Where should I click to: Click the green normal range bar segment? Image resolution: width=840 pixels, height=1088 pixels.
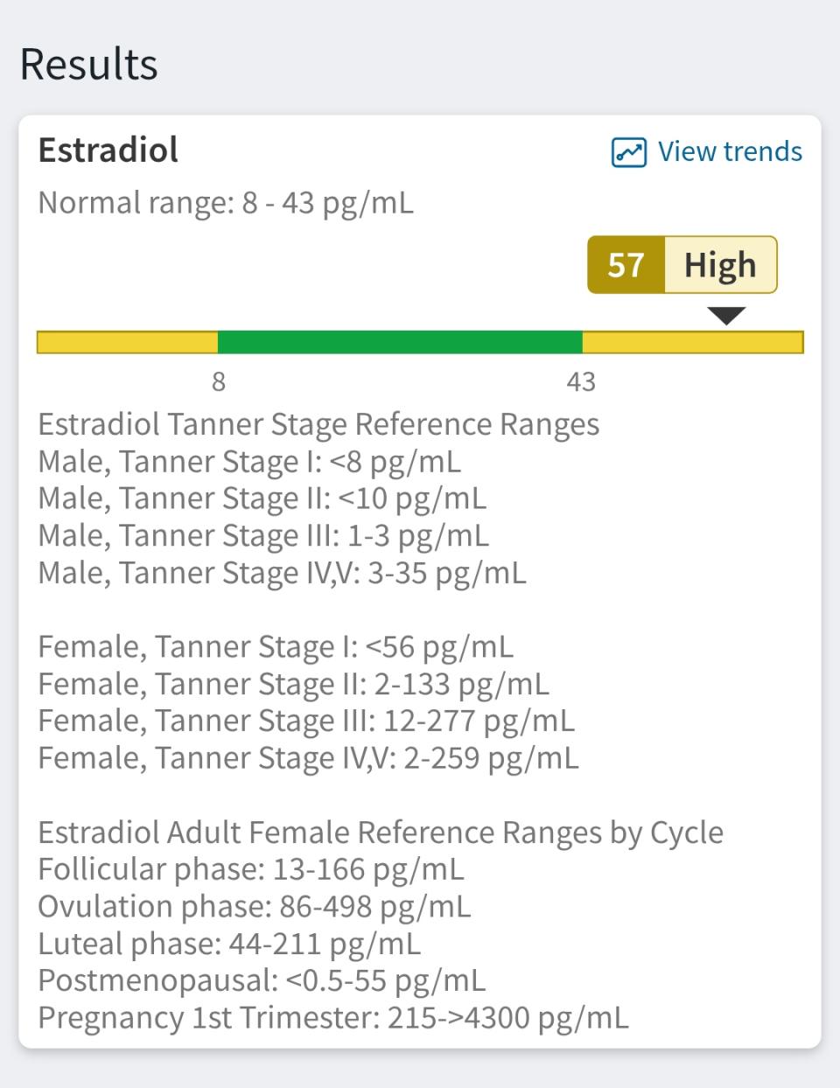coord(399,342)
